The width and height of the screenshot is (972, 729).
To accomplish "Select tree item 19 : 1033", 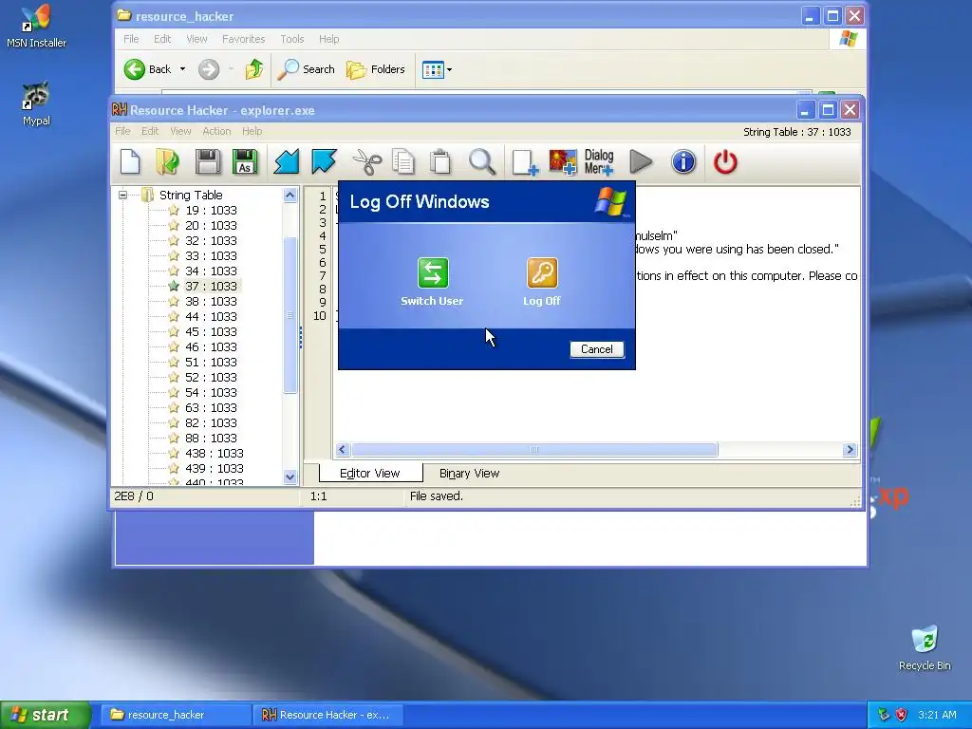I will pyautogui.click(x=211, y=210).
